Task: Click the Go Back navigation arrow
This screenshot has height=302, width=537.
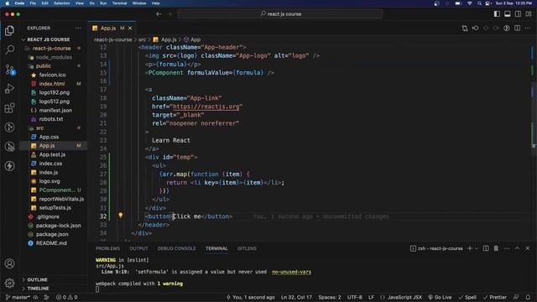Action: click(x=159, y=14)
